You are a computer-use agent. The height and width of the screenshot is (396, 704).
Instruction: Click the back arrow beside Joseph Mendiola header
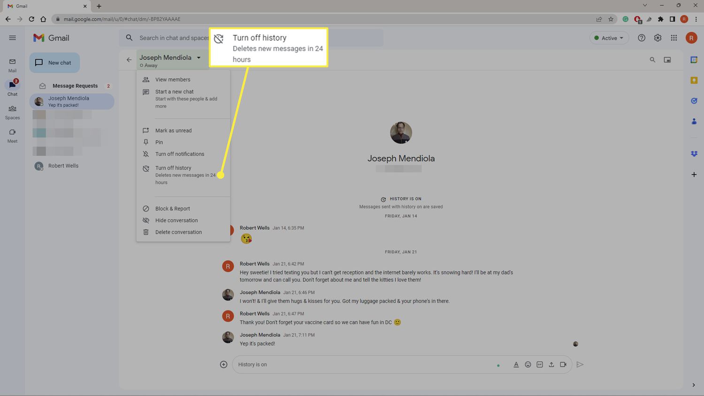click(x=129, y=60)
